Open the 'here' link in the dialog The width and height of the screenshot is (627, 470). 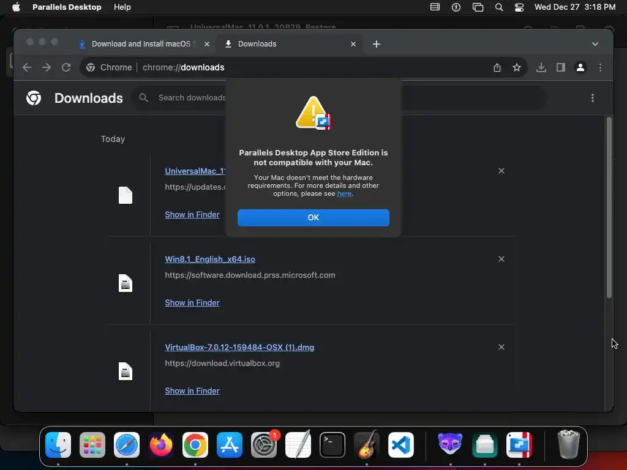click(x=344, y=193)
